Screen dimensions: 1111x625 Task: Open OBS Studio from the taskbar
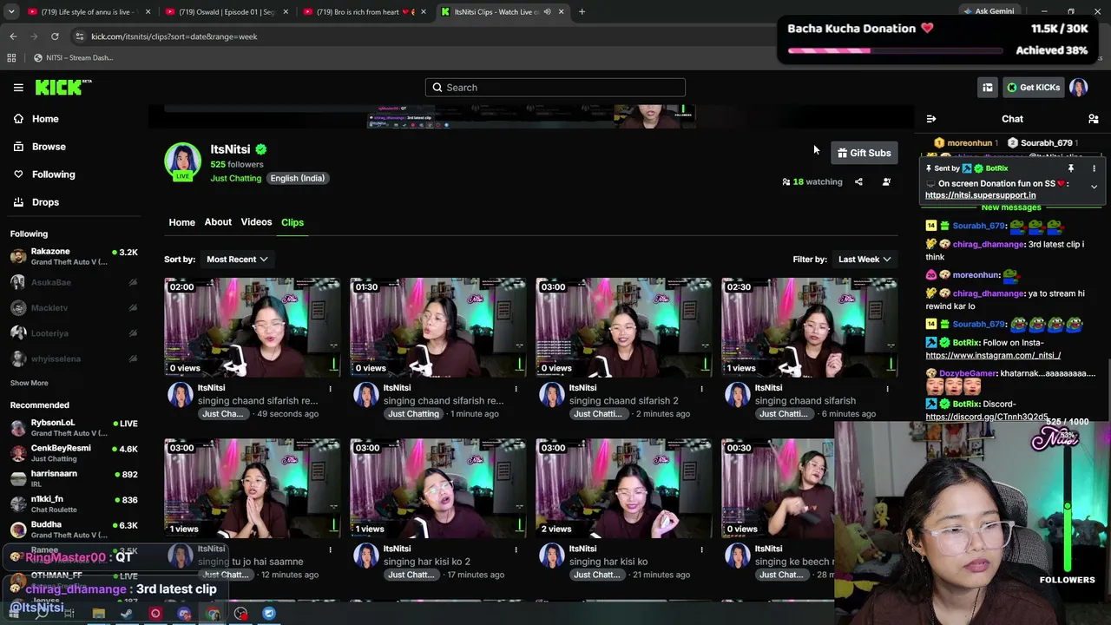pyautogui.click(x=240, y=614)
